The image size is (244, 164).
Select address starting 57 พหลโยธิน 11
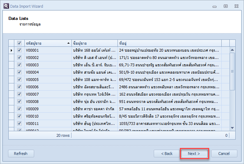coord(169,109)
